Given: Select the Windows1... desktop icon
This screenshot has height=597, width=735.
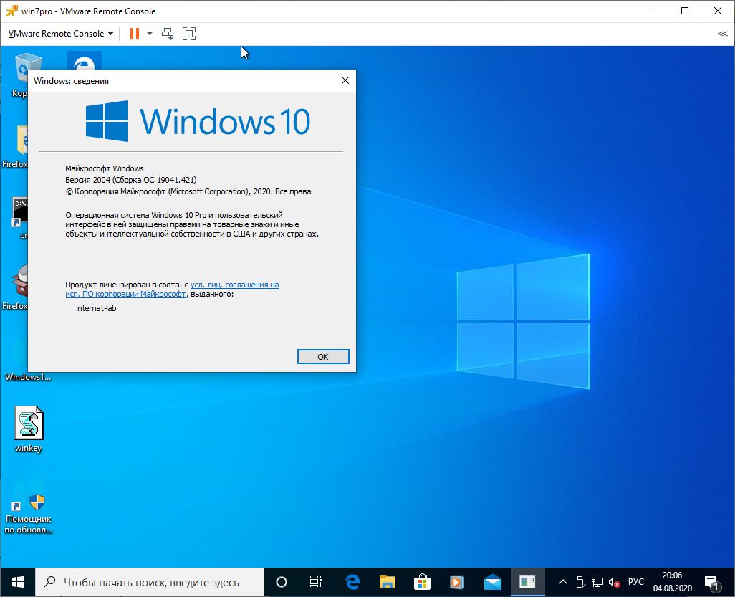Looking at the screenshot, I should pos(28,361).
